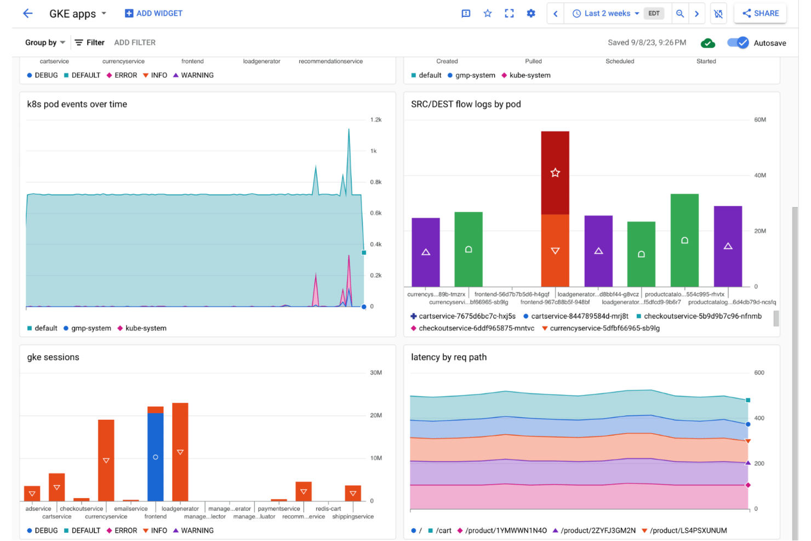Click the latency by req path title
This screenshot has height=541, width=811.
449,357
